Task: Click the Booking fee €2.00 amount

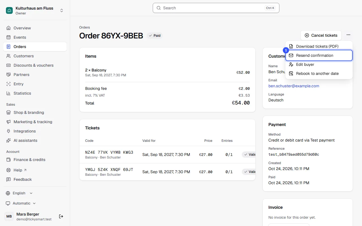Action: pos(244,88)
